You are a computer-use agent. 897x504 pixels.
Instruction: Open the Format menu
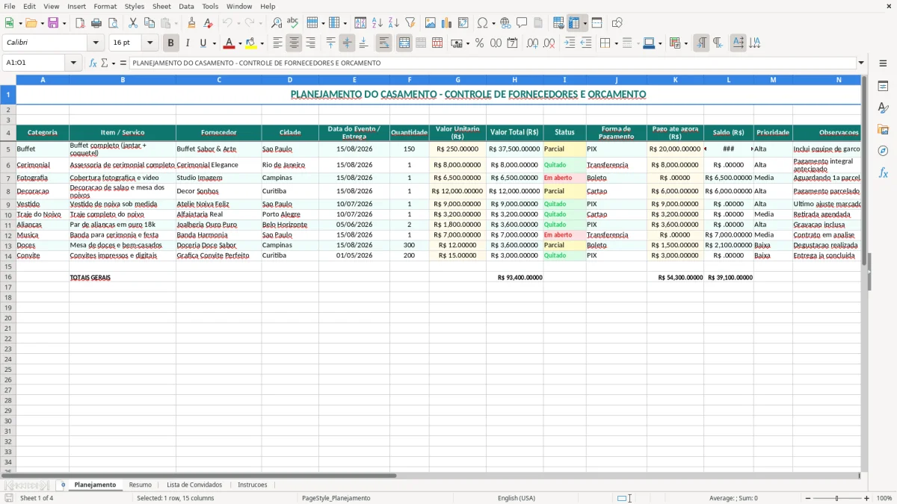105,6
